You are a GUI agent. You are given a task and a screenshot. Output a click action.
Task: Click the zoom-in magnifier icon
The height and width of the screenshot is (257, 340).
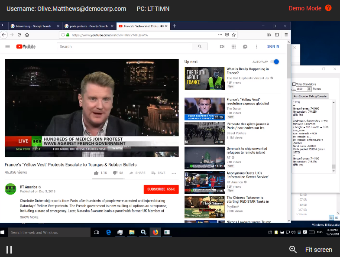click(x=293, y=249)
